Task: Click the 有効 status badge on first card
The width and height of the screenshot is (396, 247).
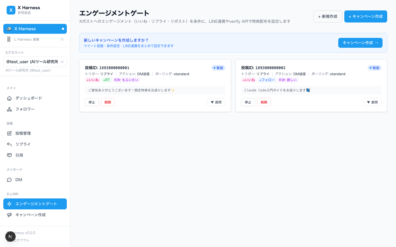Action: pyautogui.click(x=218, y=68)
